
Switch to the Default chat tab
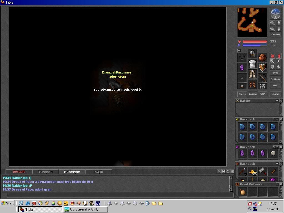coord(19,171)
